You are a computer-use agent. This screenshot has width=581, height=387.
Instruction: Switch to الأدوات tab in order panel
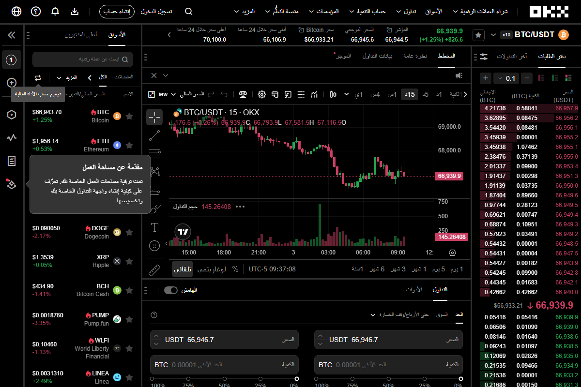[x=413, y=290]
